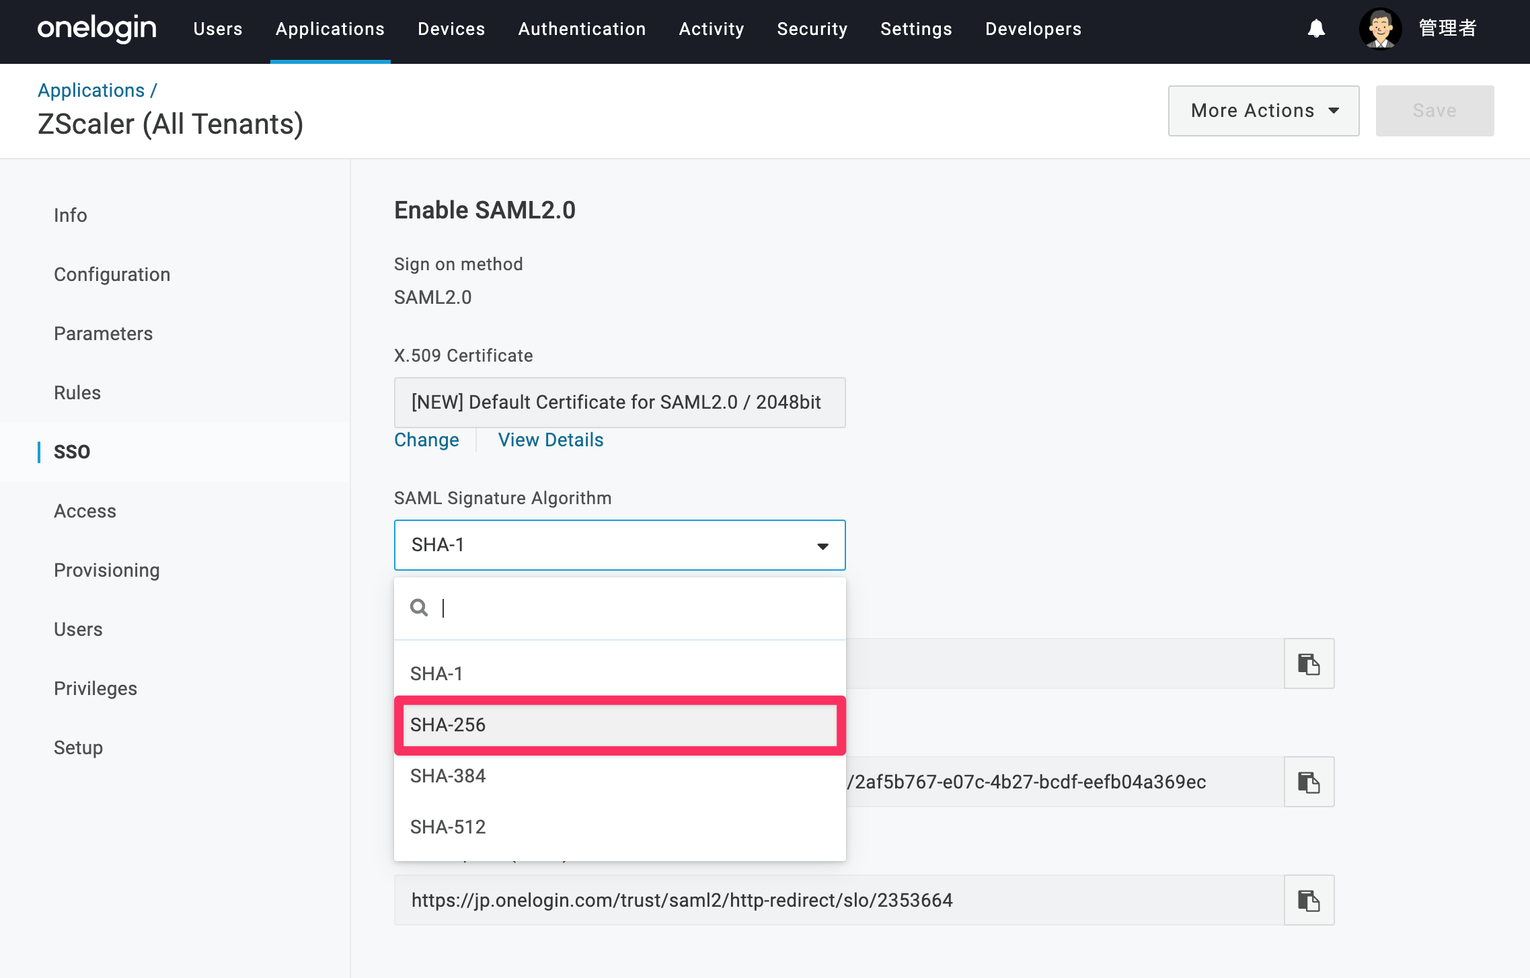Click the OneLogin logo
The width and height of the screenshot is (1530, 978).
[97, 29]
